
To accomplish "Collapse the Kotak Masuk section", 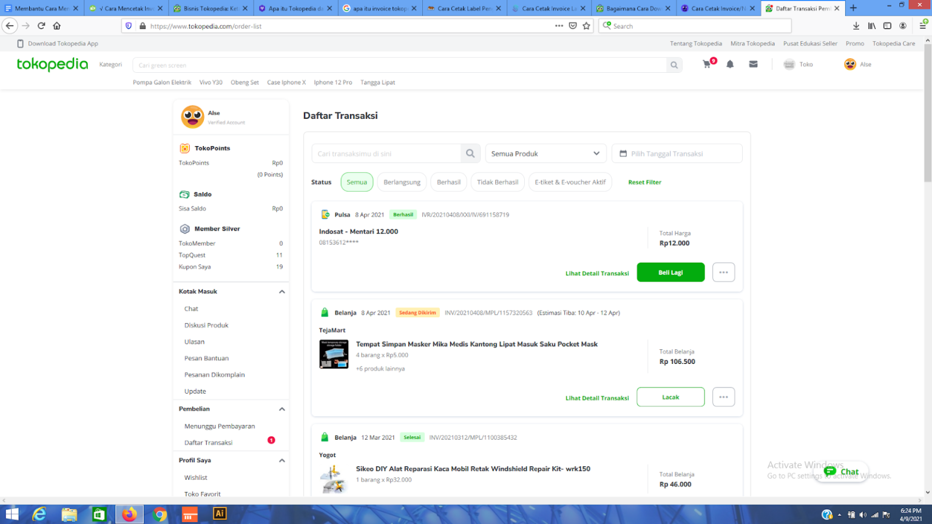I will (x=282, y=292).
